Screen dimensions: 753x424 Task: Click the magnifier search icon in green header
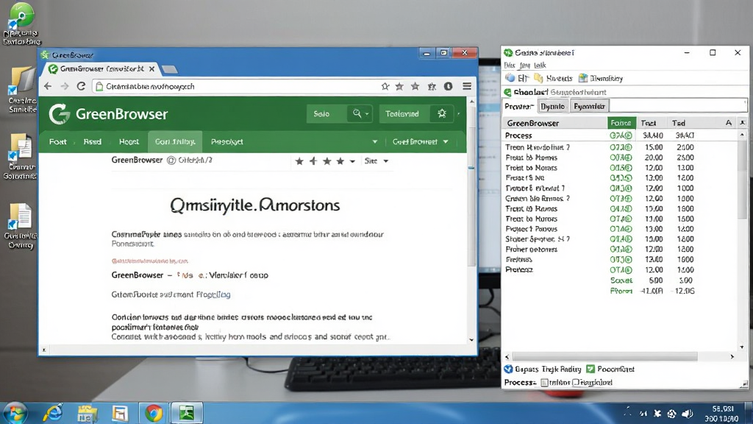pyautogui.click(x=357, y=113)
